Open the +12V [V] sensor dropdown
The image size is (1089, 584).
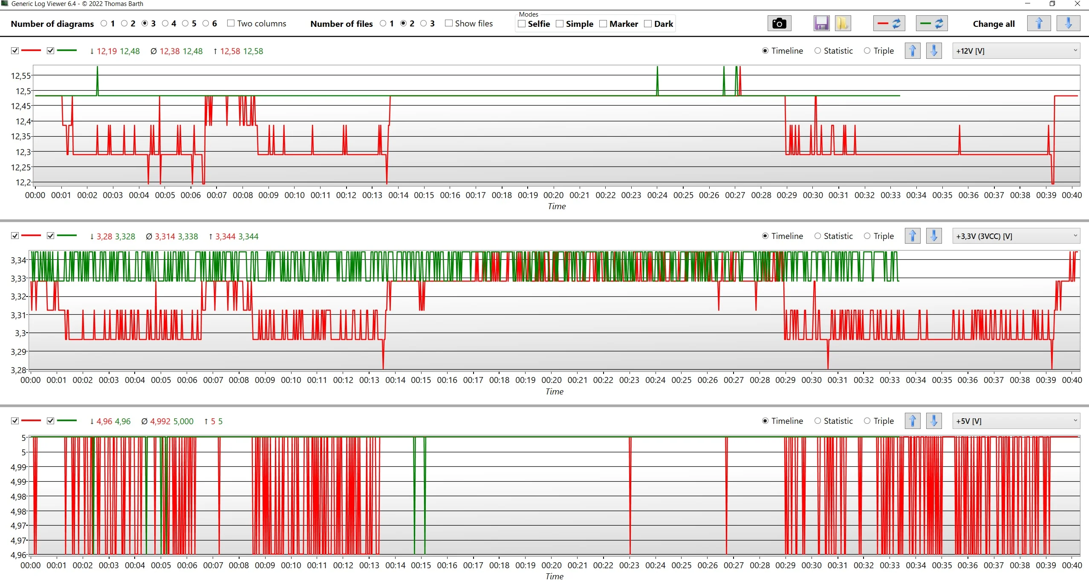pyautogui.click(x=1016, y=51)
